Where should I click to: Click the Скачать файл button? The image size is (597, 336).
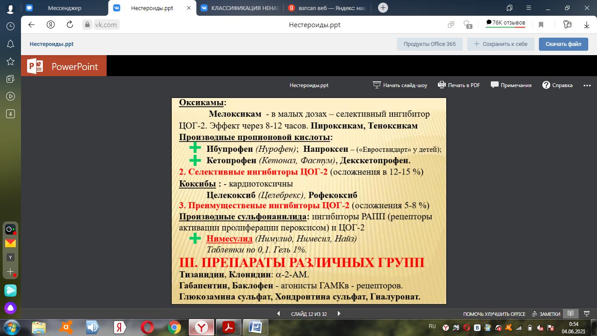tap(563, 44)
